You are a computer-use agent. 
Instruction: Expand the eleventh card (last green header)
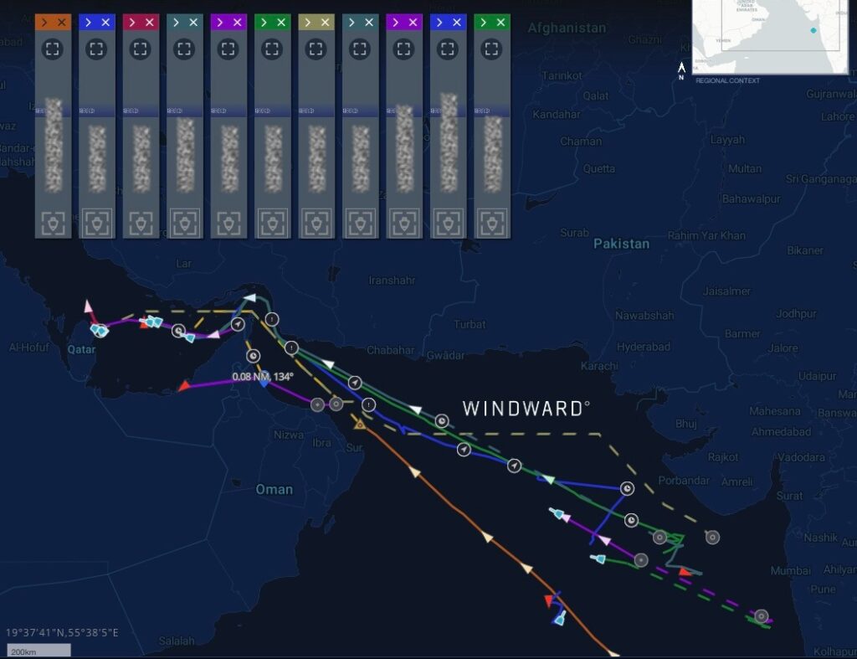click(483, 23)
